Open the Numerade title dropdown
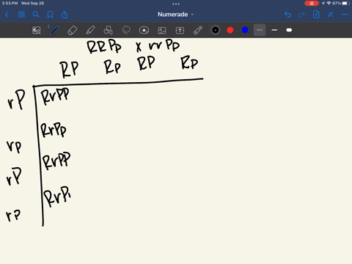This screenshot has width=352, height=264. pos(175,15)
